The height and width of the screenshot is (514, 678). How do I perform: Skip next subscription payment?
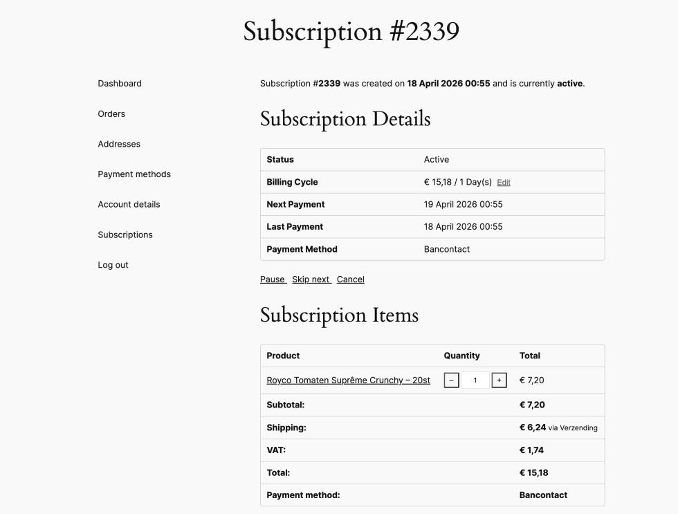pos(311,279)
